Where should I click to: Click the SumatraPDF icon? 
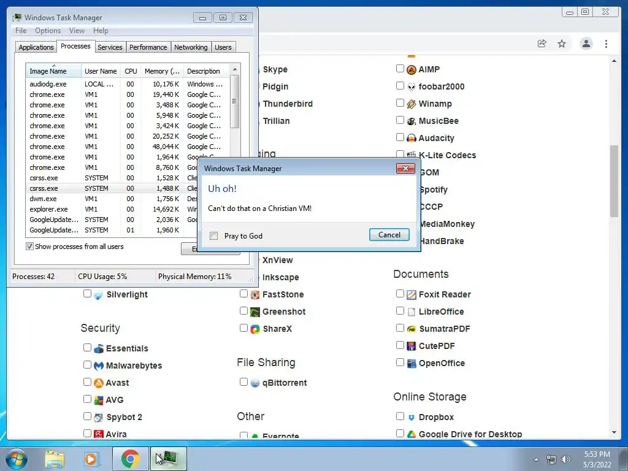pyautogui.click(x=412, y=329)
